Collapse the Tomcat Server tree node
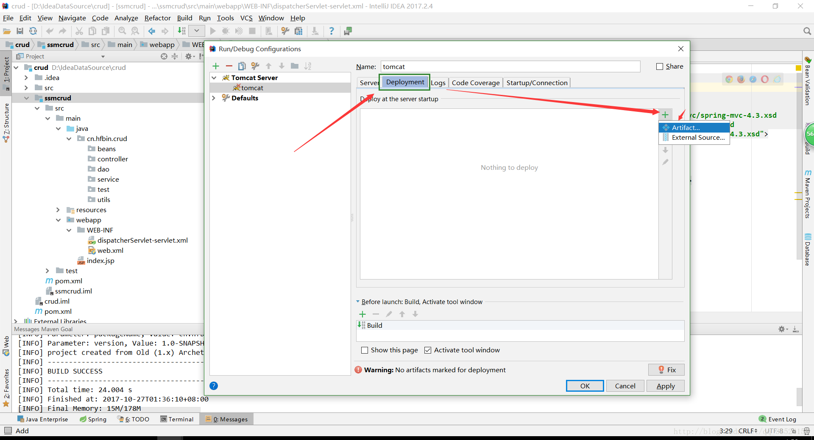Image resolution: width=814 pixels, height=440 pixels. point(214,78)
